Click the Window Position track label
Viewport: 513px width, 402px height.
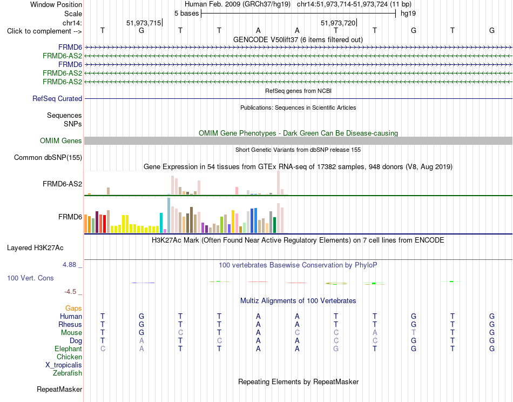[x=56, y=4]
